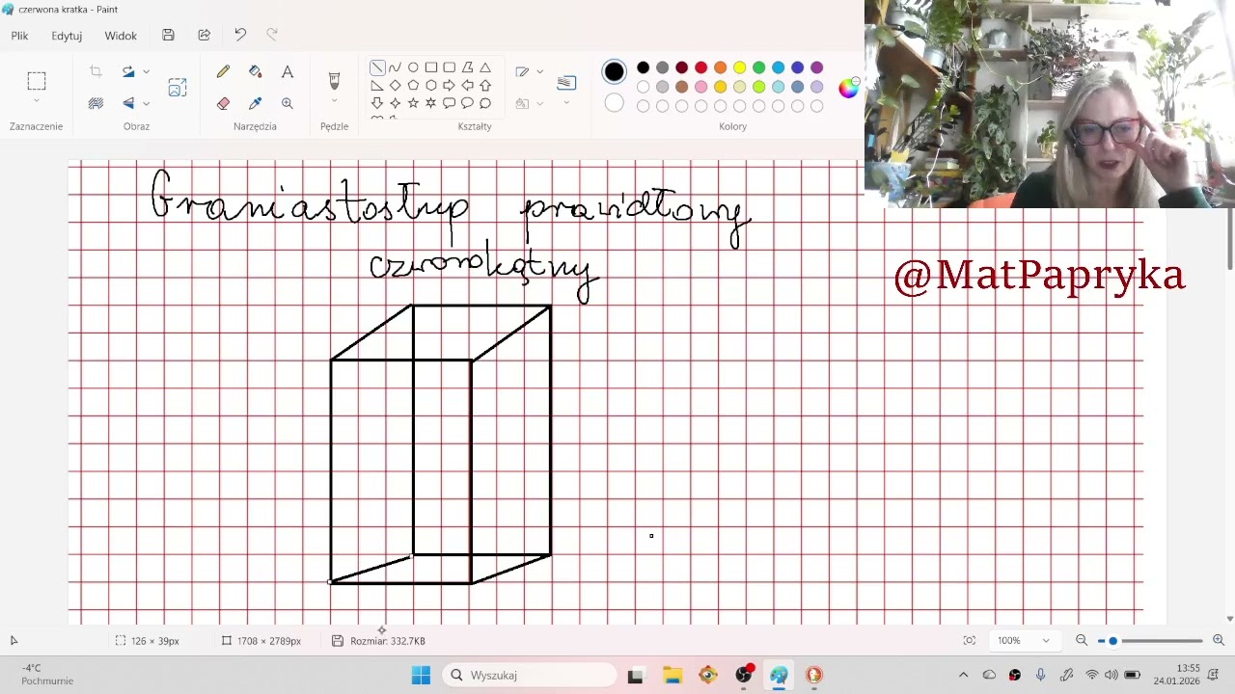Open the Edit colors wheel
The width and height of the screenshot is (1235, 694).
tap(848, 89)
